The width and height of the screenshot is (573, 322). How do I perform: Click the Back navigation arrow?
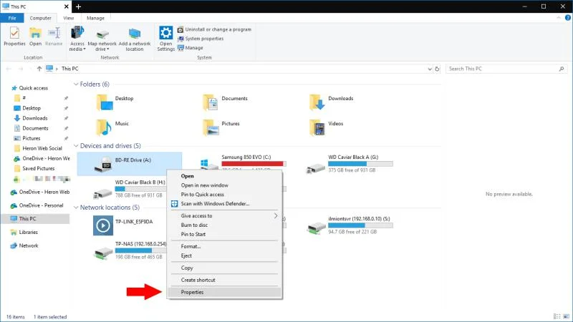(x=9, y=69)
